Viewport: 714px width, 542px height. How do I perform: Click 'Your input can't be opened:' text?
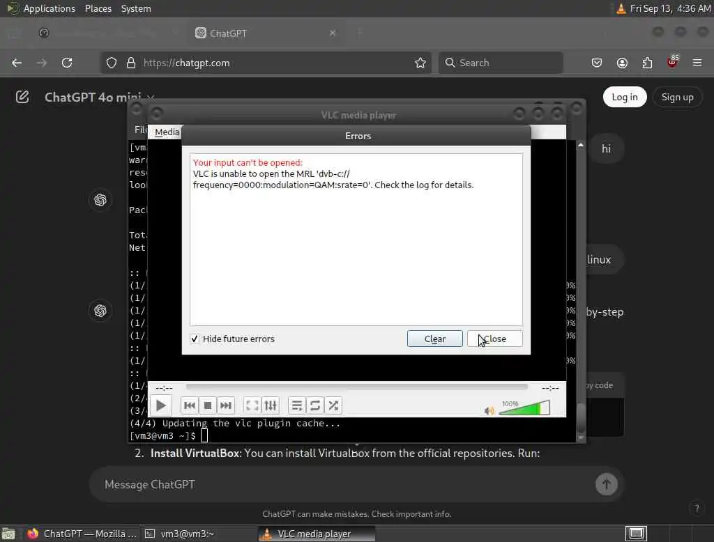point(248,162)
